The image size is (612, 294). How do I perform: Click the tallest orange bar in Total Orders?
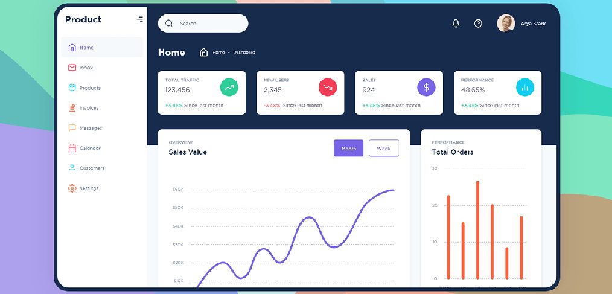click(477, 229)
